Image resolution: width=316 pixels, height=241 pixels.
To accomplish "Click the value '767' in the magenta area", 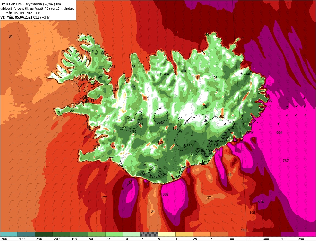I will click(286, 161).
